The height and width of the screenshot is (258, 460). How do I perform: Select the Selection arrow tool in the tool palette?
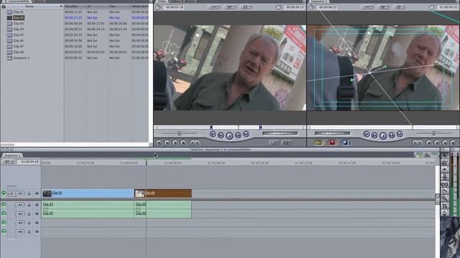pos(445,156)
